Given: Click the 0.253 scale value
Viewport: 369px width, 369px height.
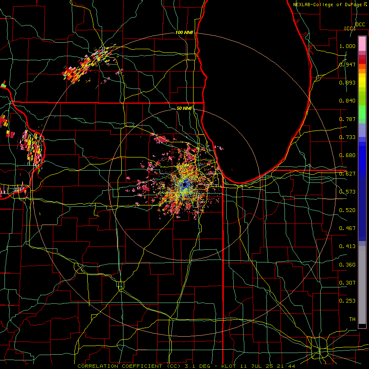Looking at the screenshot, I should [x=347, y=301].
